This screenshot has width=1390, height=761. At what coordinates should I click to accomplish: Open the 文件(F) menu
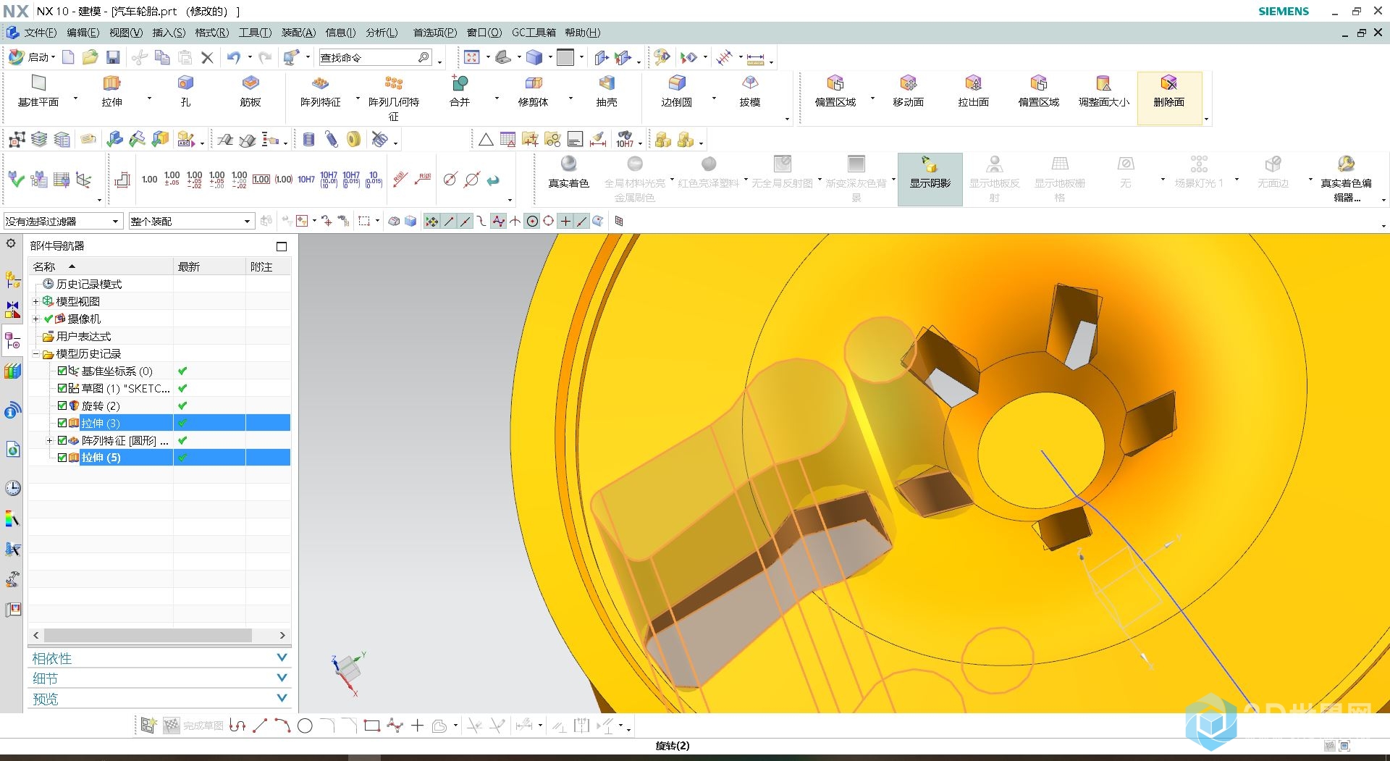(x=40, y=33)
